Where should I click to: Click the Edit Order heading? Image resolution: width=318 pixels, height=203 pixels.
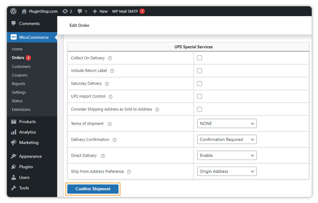79,25
